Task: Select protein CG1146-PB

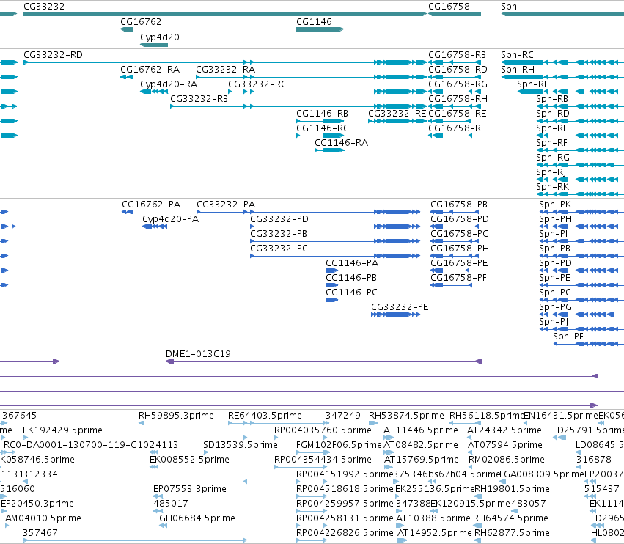Action: (x=351, y=278)
